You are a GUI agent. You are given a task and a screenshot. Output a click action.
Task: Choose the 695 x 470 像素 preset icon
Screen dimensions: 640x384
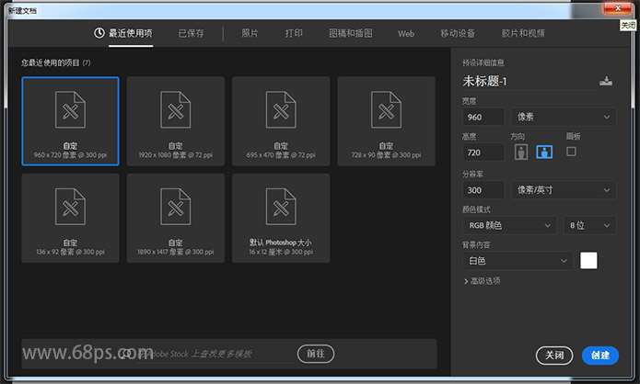pos(280,112)
